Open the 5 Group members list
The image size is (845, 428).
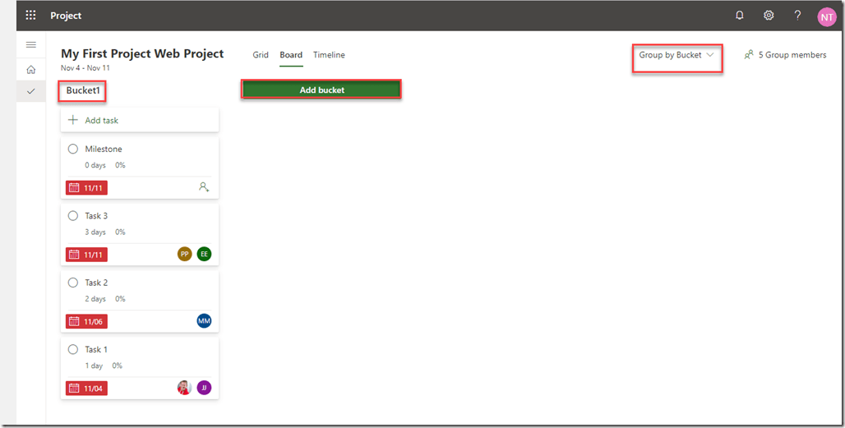coord(785,55)
